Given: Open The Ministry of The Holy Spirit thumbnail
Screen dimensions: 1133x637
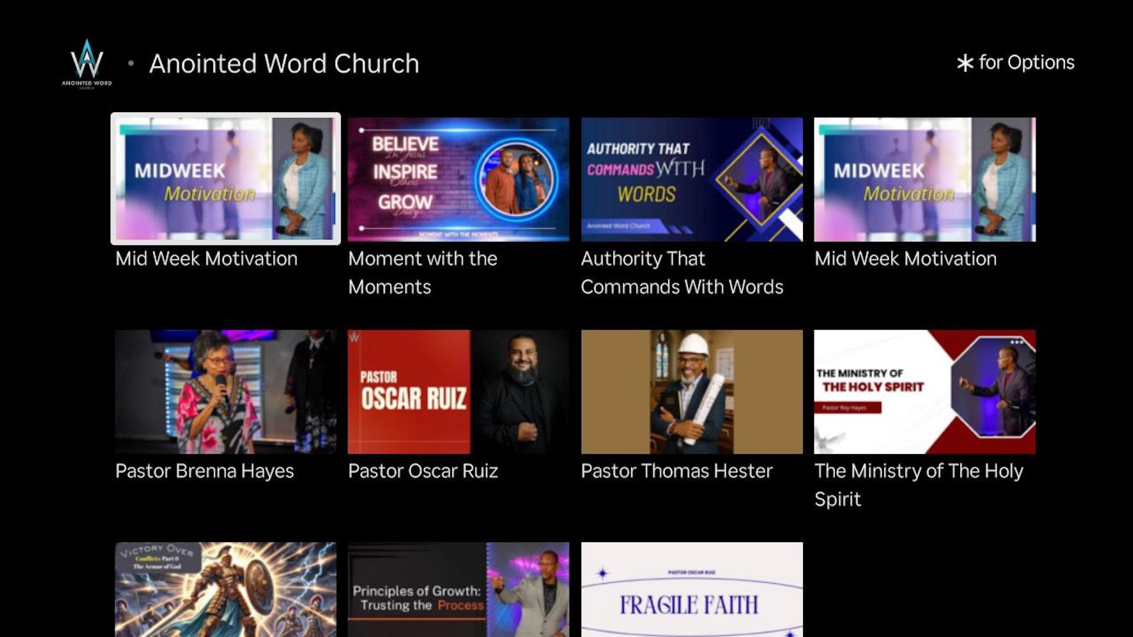Looking at the screenshot, I should pyautogui.click(x=924, y=392).
